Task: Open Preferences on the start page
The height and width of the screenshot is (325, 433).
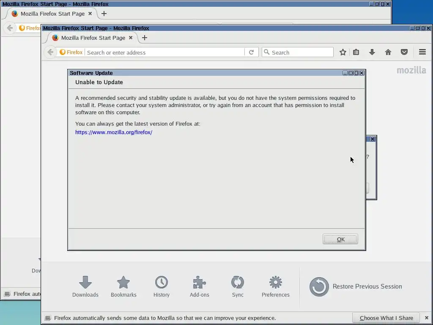Action: (276, 286)
